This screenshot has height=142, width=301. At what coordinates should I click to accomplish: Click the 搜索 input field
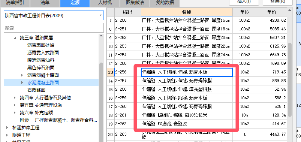(54, 28)
